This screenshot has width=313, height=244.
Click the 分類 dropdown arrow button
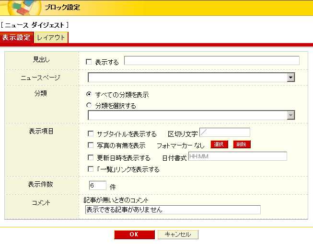pyautogui.click(x=290, y=115)
